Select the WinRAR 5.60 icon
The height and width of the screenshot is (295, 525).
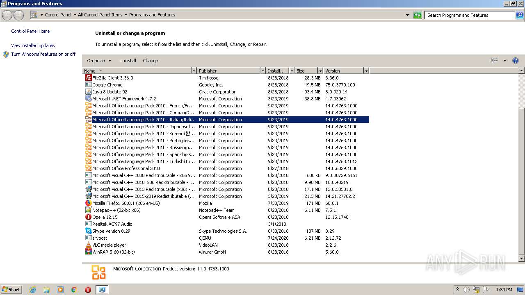pyautogui.click(x=88, y=252)
